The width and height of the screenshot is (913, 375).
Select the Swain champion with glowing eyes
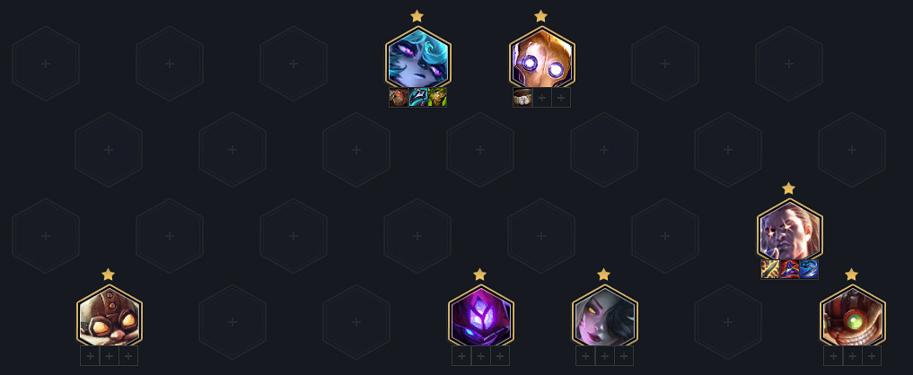[x=789, y=230]
